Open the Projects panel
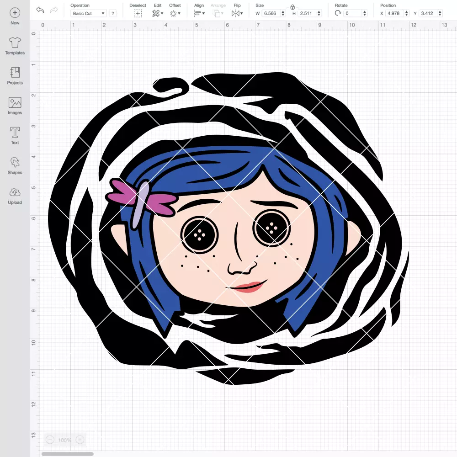 click(x=15, y=76)
